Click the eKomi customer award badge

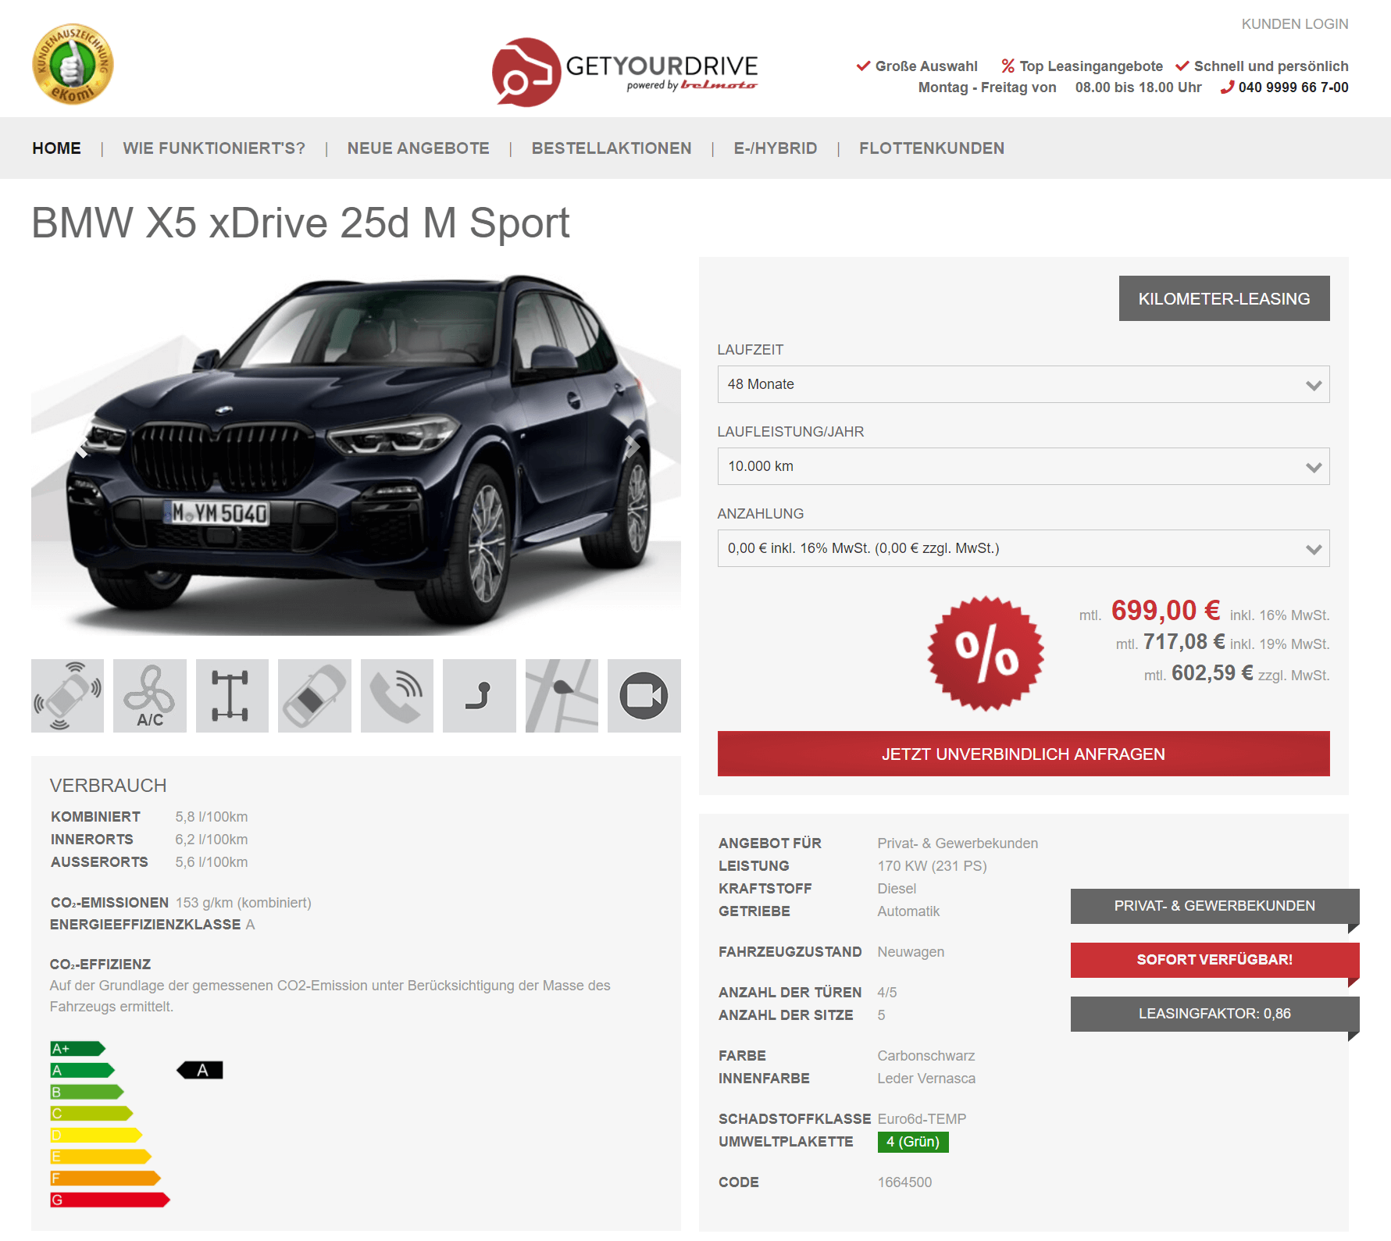[73, 64]
